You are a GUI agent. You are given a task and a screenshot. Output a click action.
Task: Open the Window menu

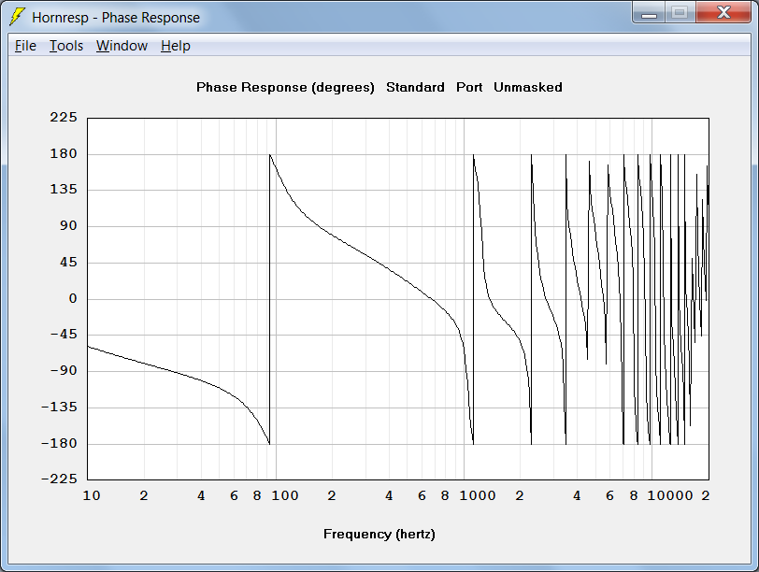pyautogui.click(x=122, y=46)
